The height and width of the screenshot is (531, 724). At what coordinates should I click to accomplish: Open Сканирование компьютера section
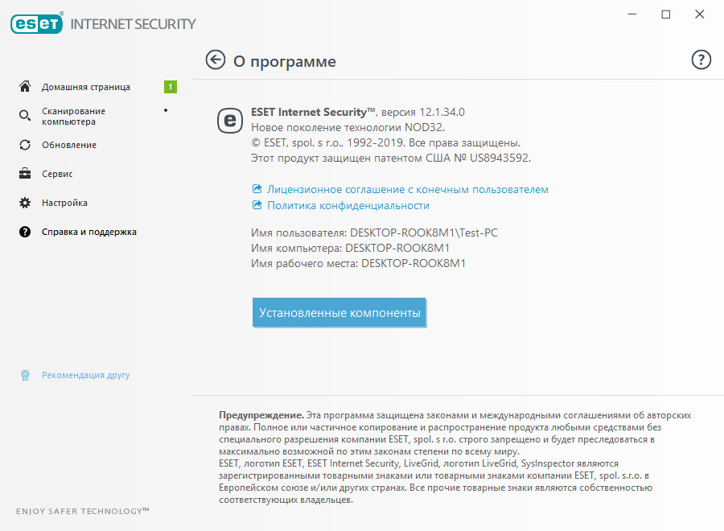click(73, 117)
